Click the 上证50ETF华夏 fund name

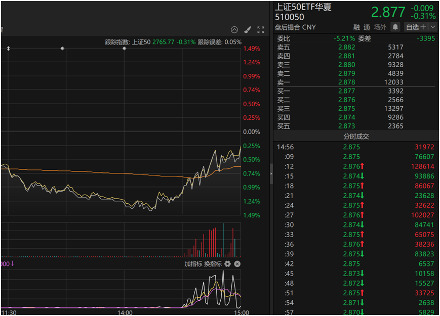303,7
